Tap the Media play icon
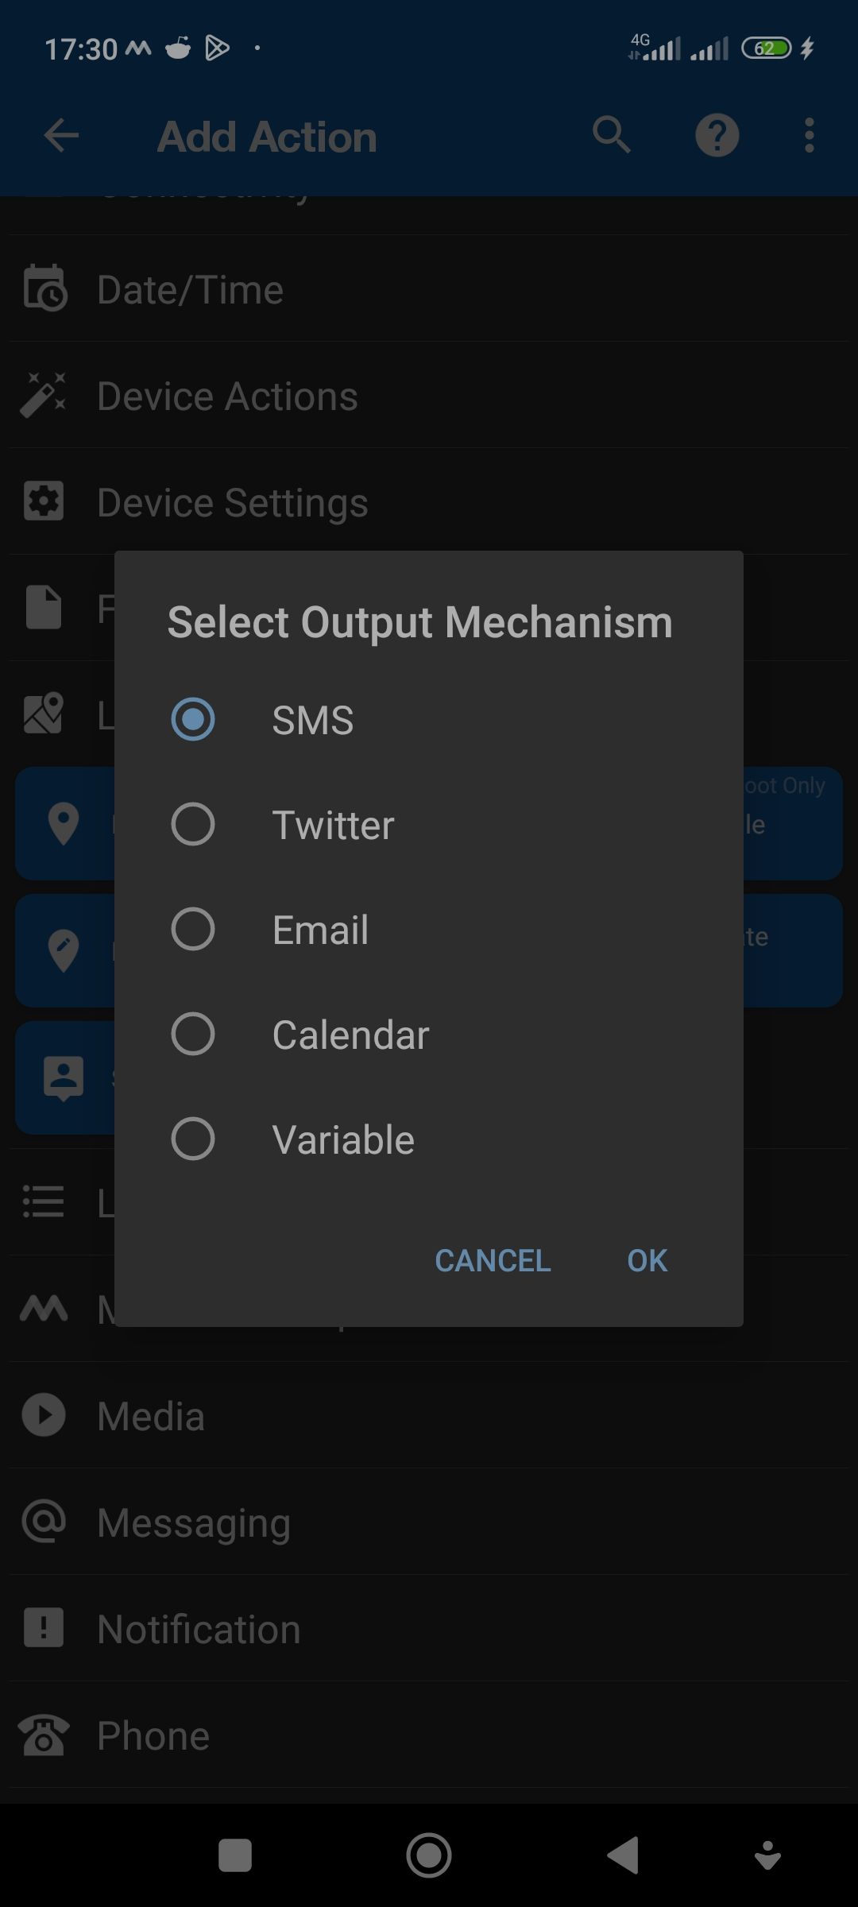 click(x=44, y=1415)
